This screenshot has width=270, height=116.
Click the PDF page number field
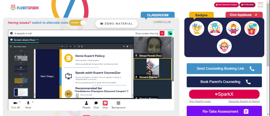coord(59,46)
